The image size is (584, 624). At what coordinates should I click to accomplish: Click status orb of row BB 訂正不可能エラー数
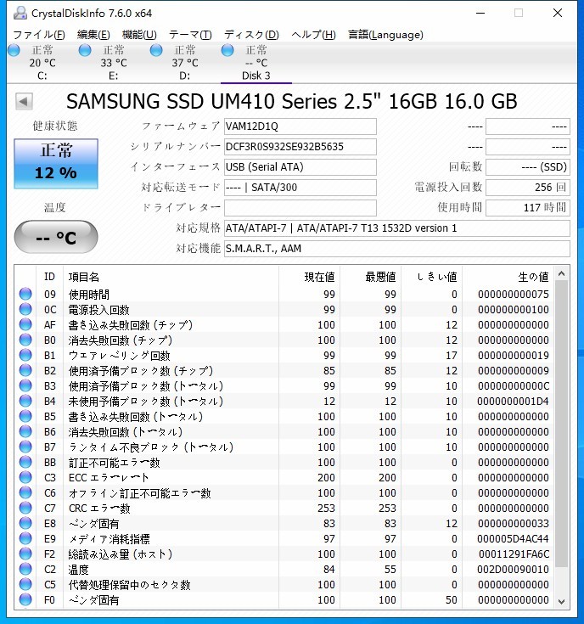point(25,462)
